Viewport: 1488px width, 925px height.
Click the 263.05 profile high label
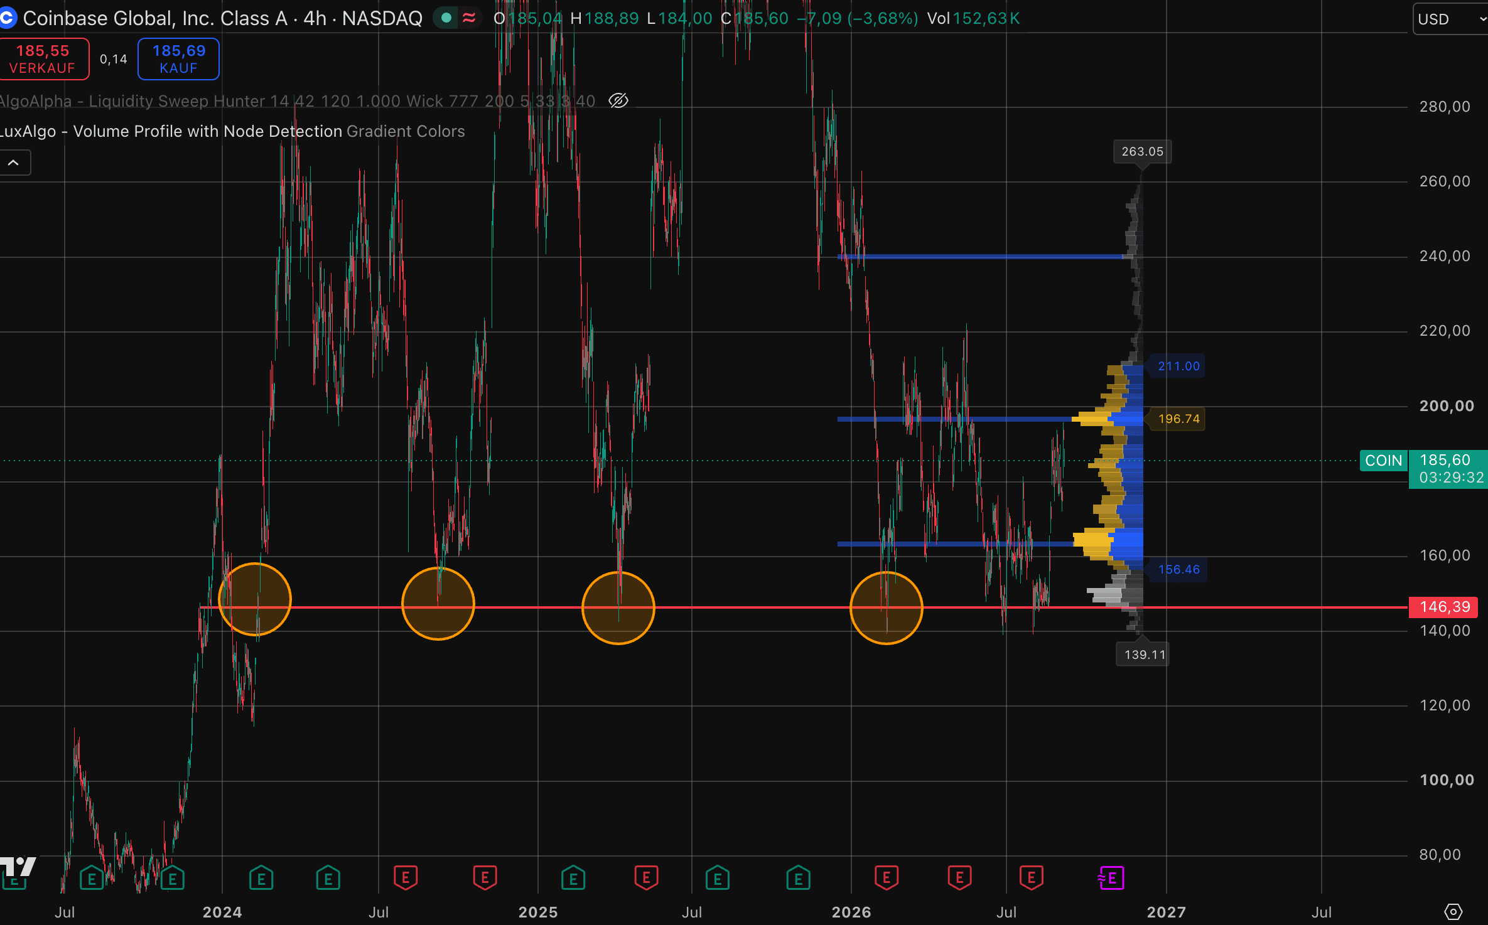(x=1142, y=151)
